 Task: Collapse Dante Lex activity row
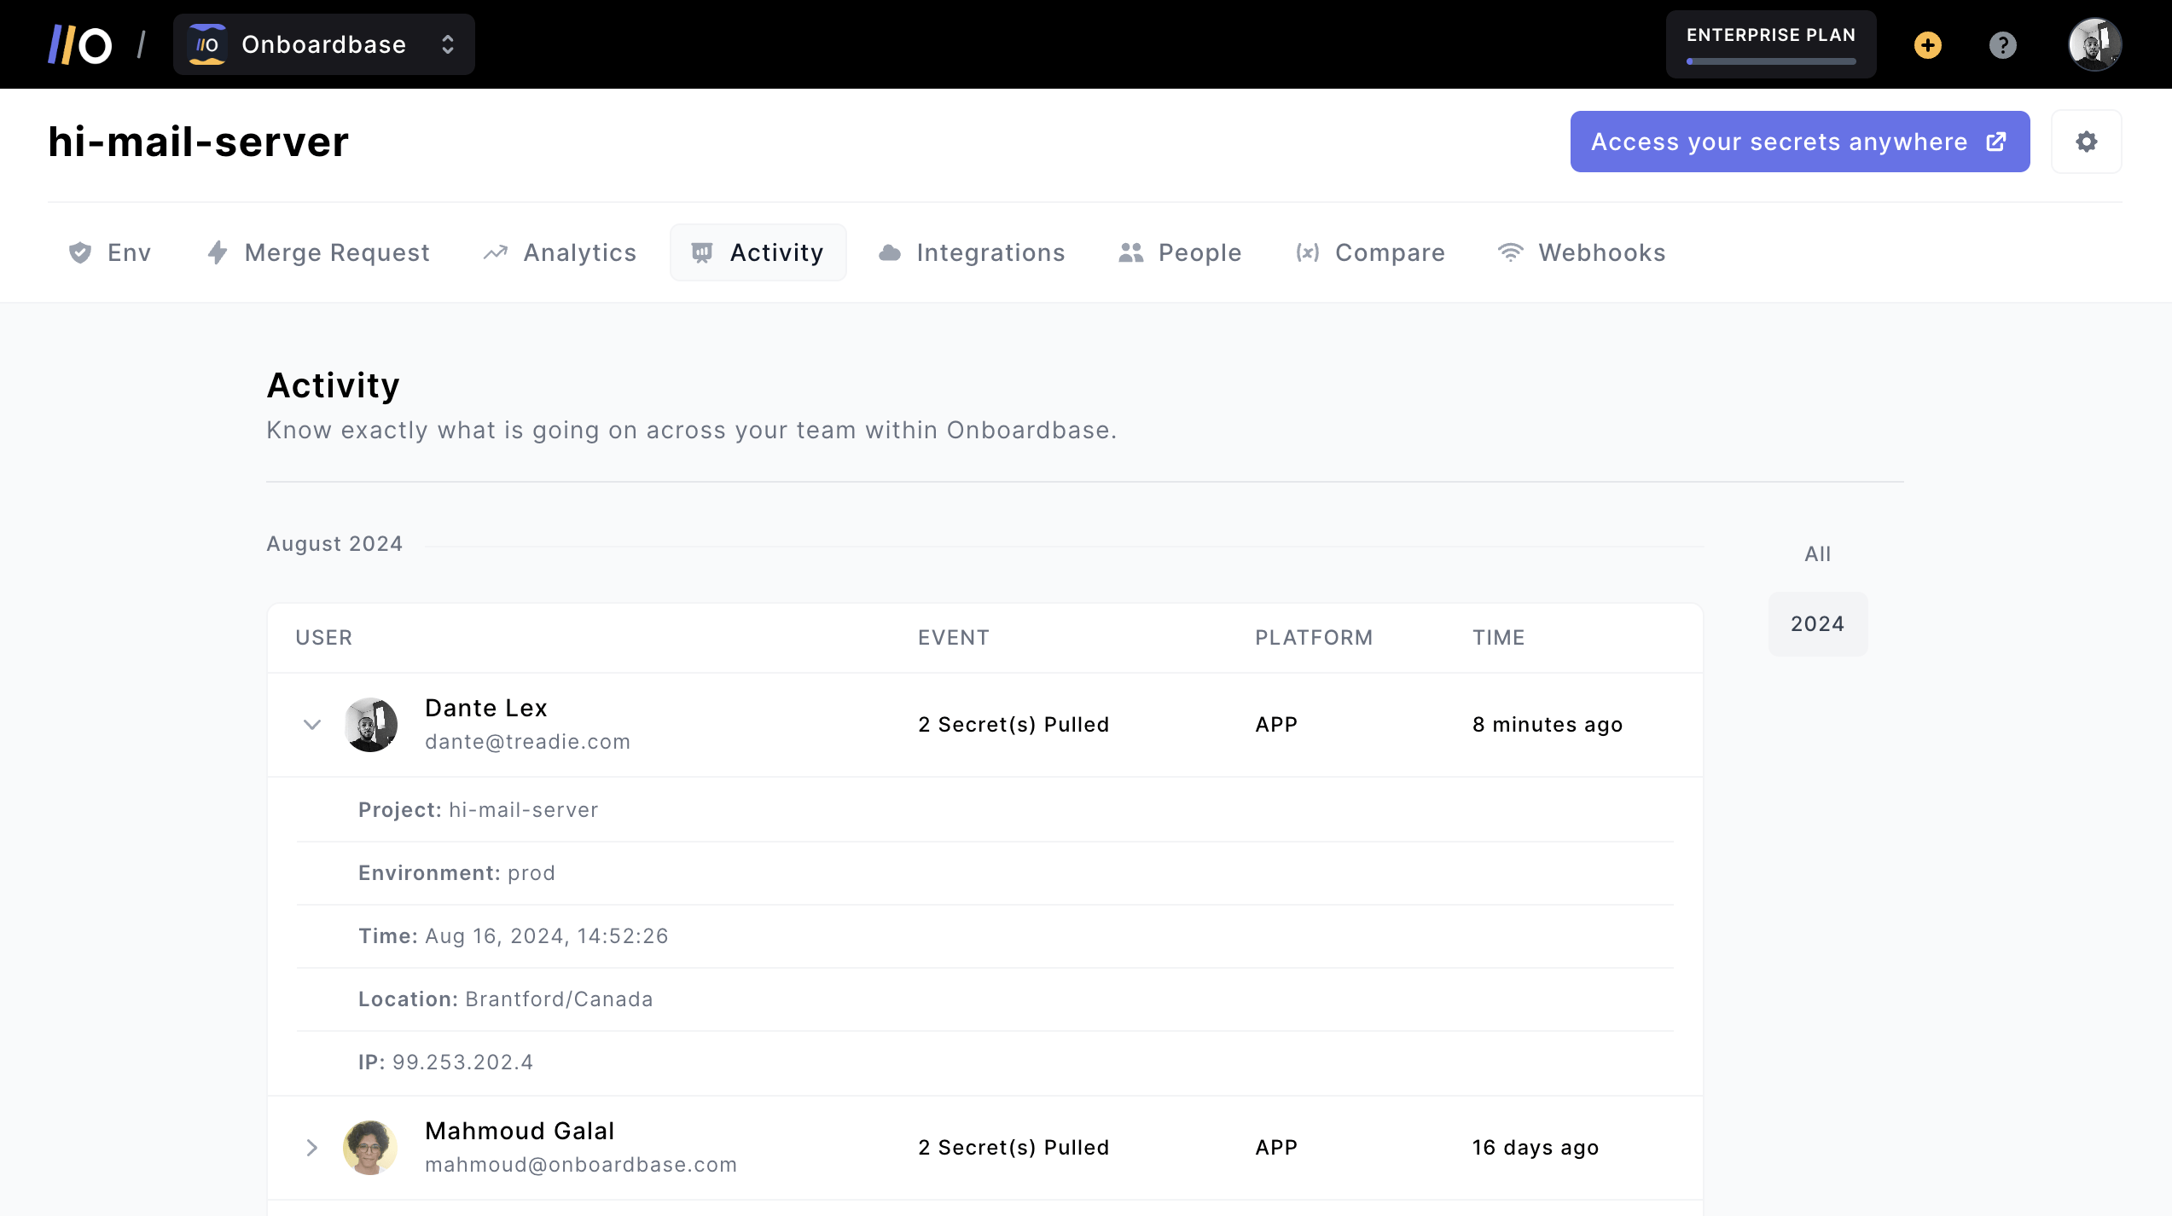click(x=312, y=725)
